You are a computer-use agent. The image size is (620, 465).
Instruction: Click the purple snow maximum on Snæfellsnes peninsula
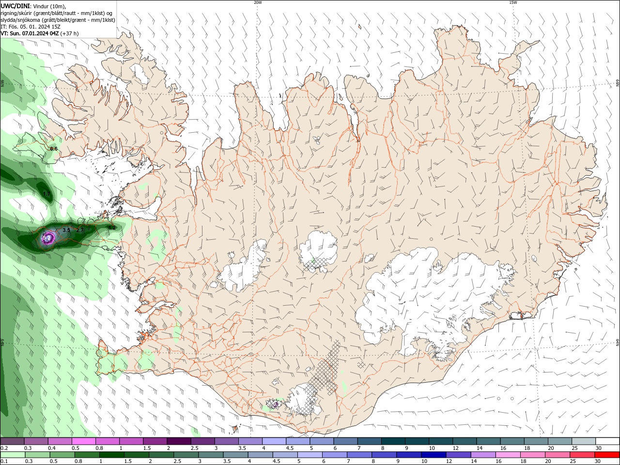click(x=48, y=237)
